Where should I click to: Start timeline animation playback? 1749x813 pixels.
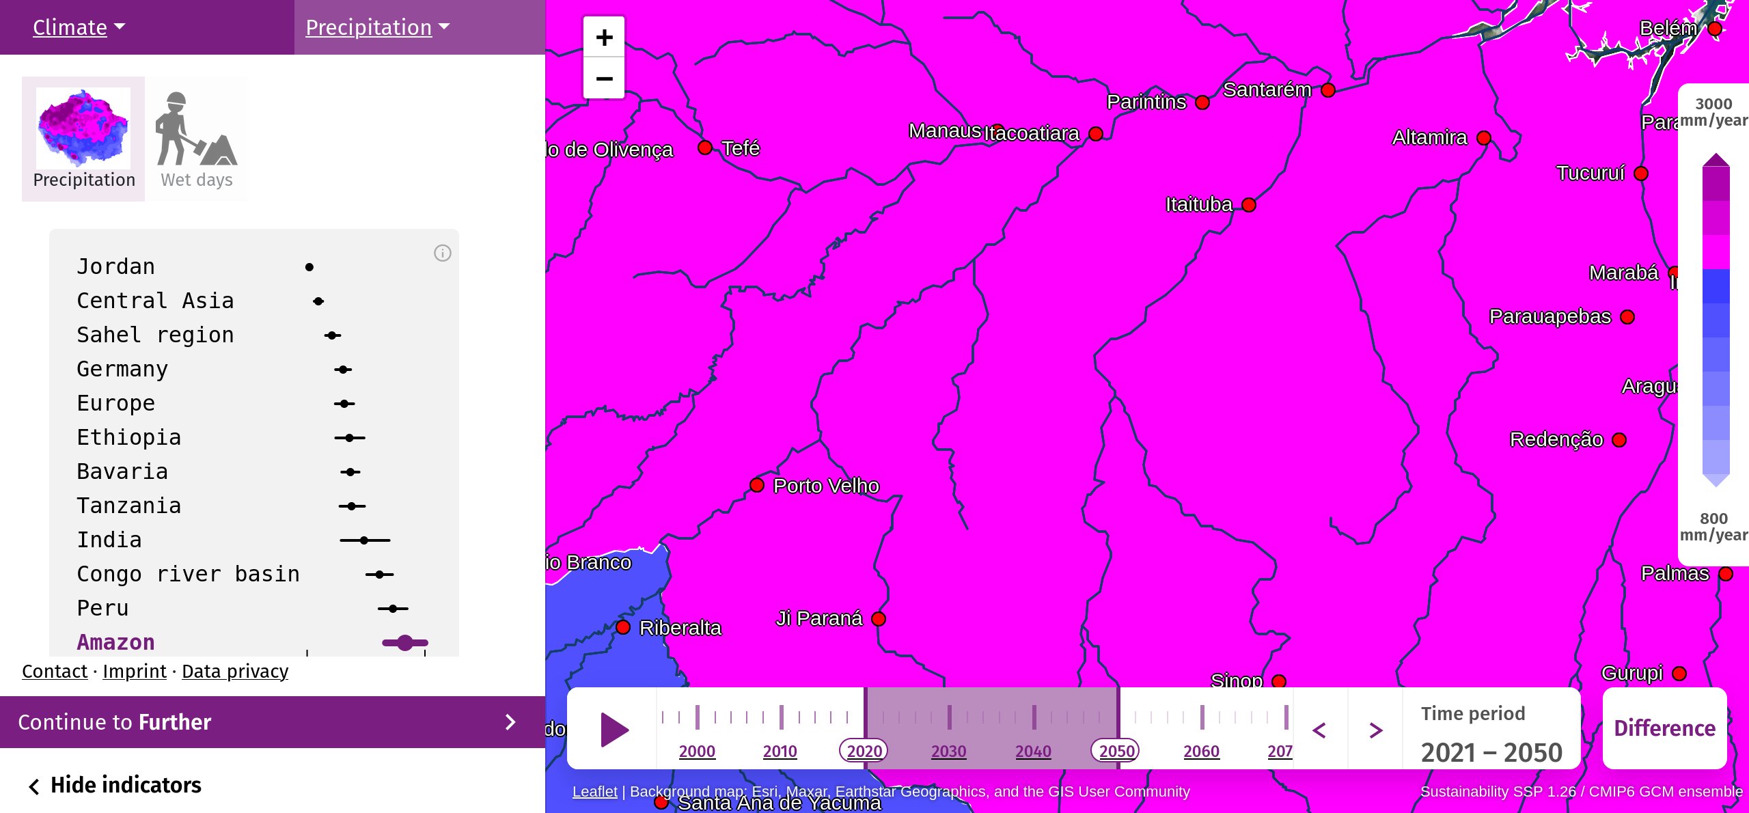point(614,729)
